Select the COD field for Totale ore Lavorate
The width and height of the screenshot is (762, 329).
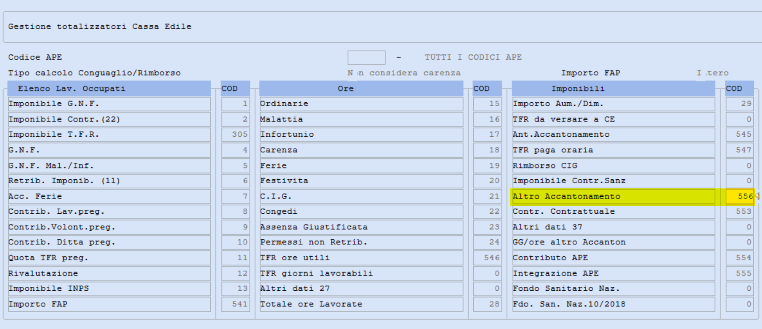pos(488,304)
